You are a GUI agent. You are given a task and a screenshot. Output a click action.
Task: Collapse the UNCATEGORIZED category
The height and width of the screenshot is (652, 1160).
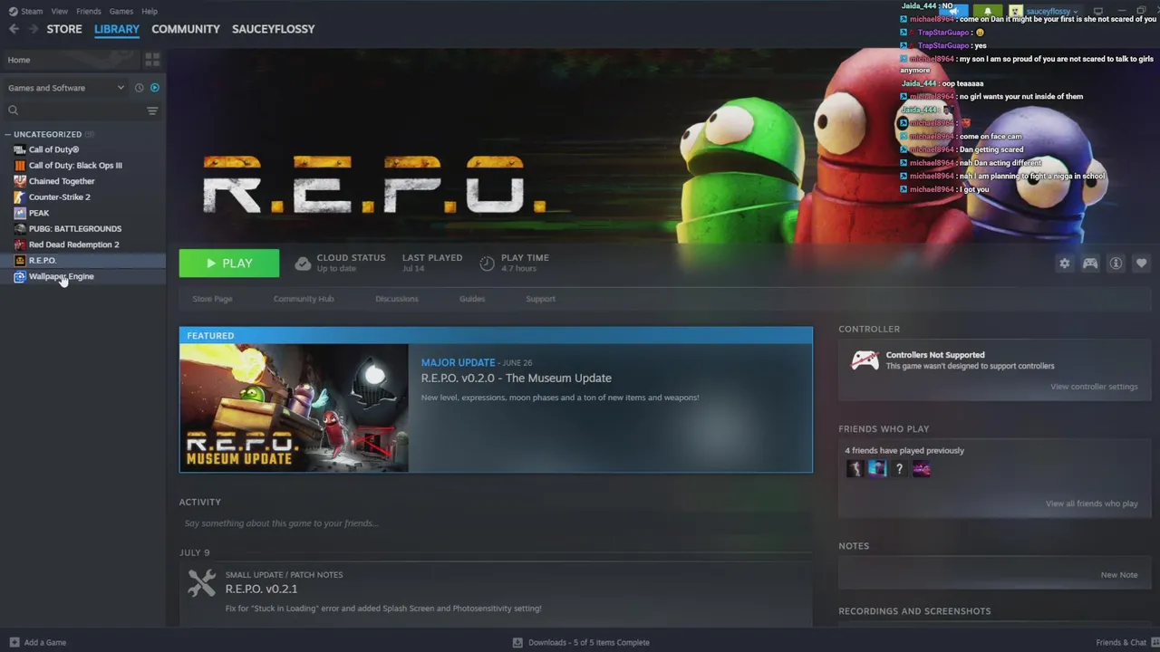[x=47, y=134]
